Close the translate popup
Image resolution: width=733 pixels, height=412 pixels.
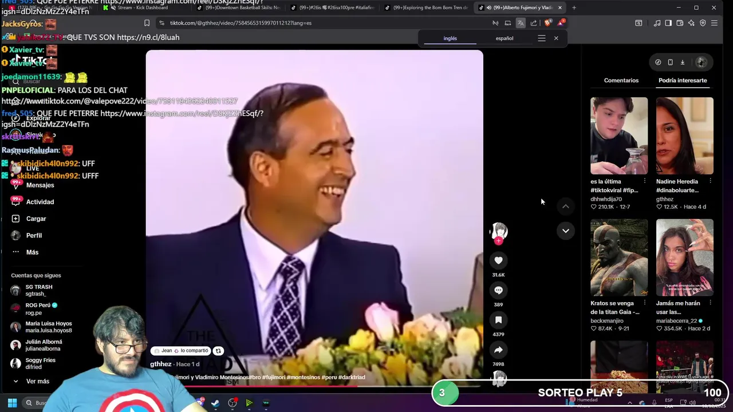click(556, 38)
